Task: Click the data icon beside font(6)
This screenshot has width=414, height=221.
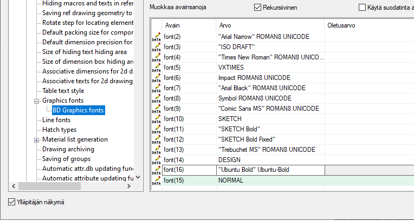Action: coord(156,78)
